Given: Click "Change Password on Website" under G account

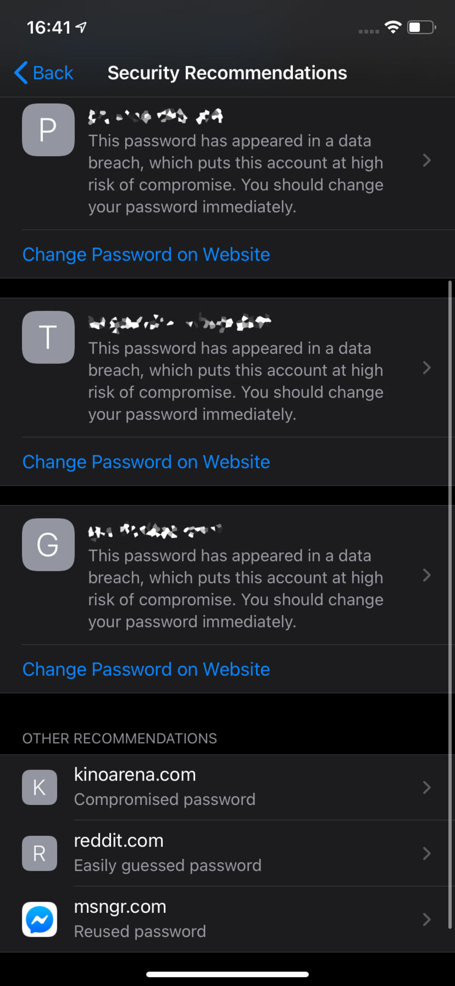Looking at the screenshot, I should click(146, 669).
